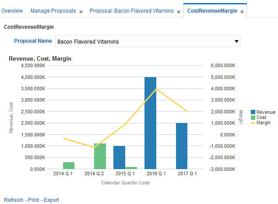Select the Proposal: Bacon Flavored Vitamins tab
The height and width of the screenshot is (204, 278).
131,11
